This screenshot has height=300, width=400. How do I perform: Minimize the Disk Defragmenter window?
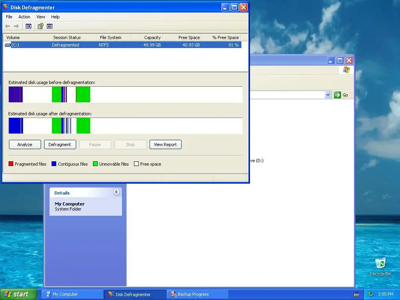[x=225, y=7]
